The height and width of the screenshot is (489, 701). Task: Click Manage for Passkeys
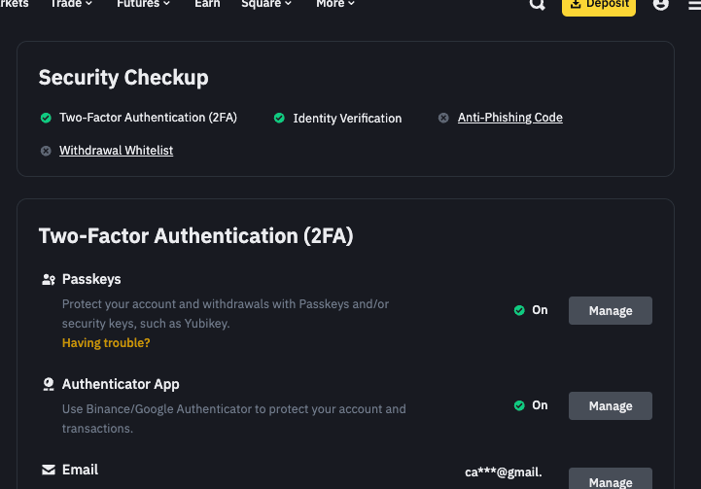[x=610, y=311]
